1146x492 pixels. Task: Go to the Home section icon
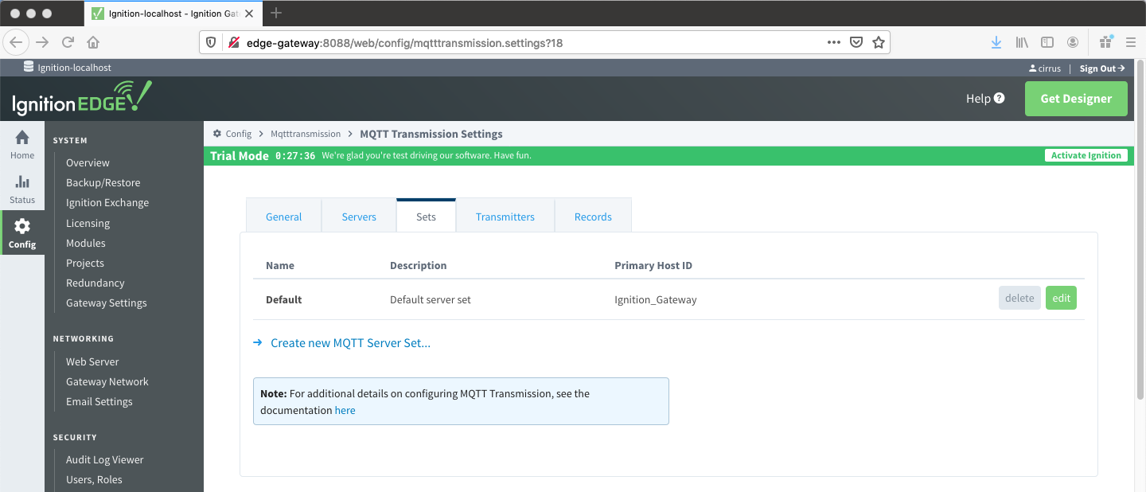22,138
